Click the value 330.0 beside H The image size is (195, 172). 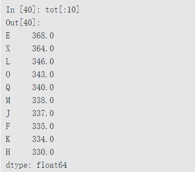pos(43,152)
